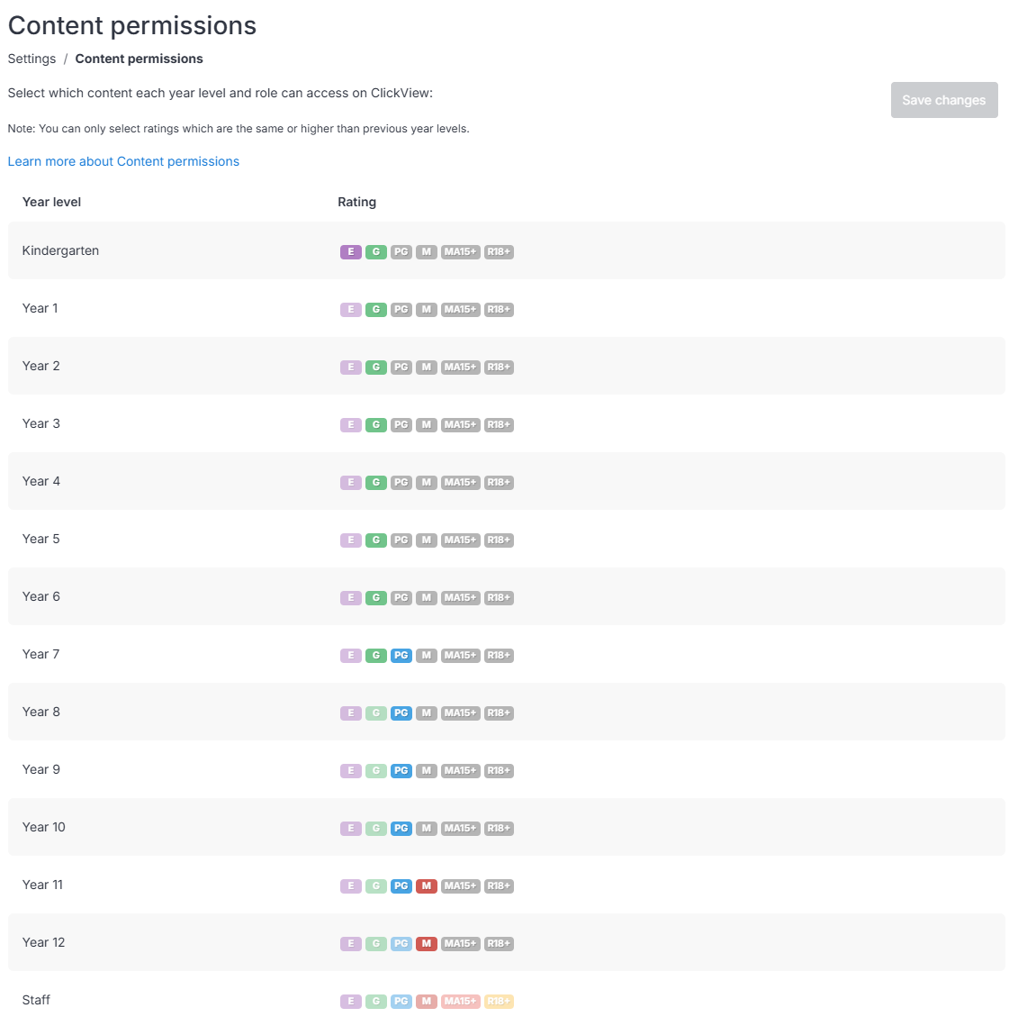Select the E rating for Kindergarten

[x=351, y=252]
